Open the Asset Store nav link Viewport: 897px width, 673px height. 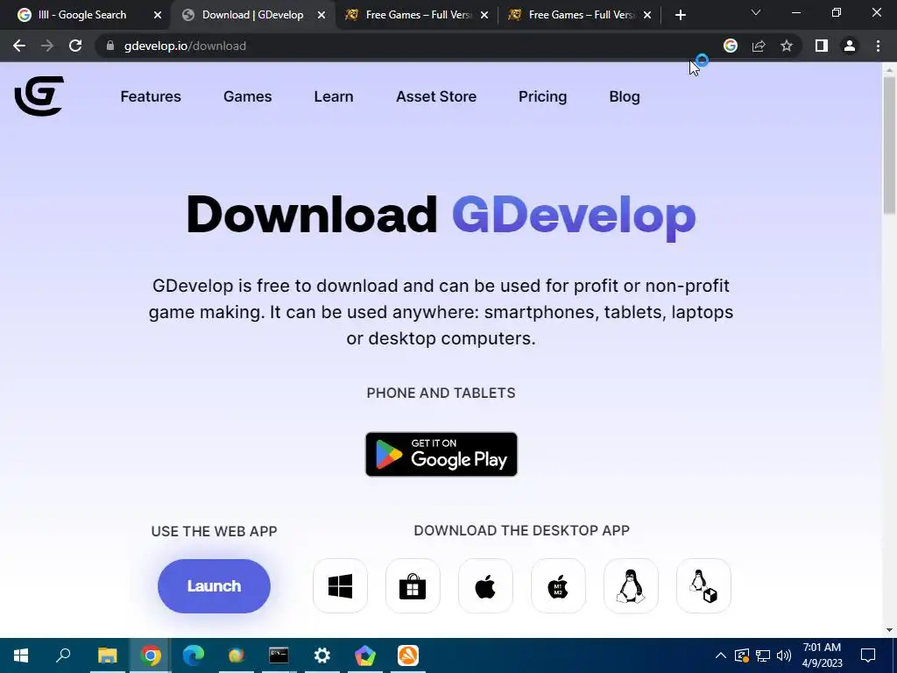[x=436, y=96]
